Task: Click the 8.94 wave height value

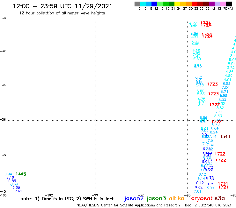Action: click(8, 174)
